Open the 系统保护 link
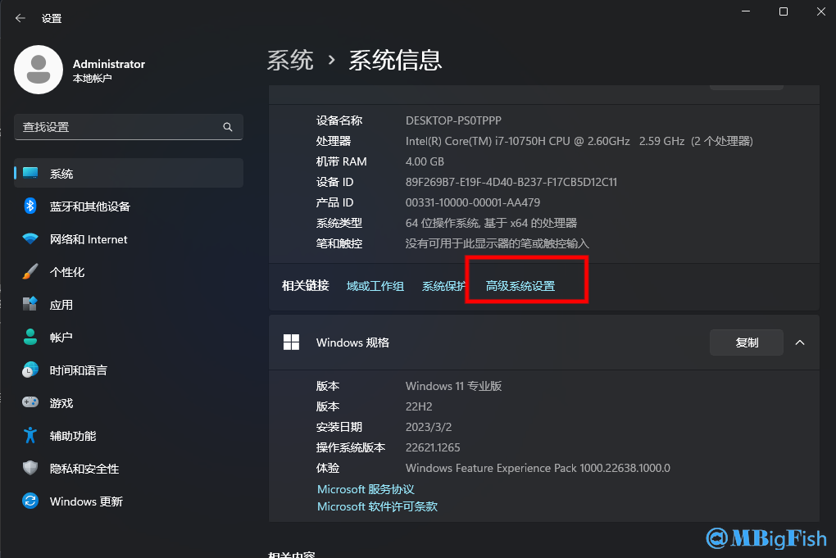This screenshot has width=836, height=558. click(x=444, y=286)
